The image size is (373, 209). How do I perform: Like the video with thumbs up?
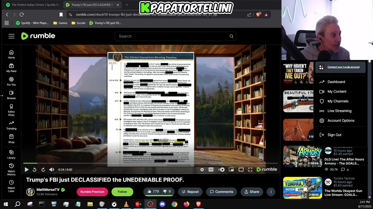153,192
